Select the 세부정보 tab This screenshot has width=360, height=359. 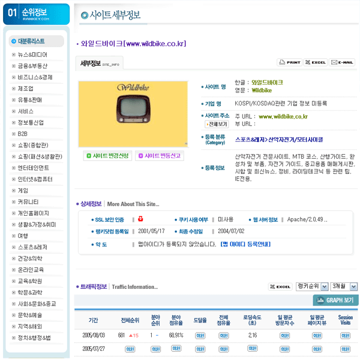(x=100, y=63)
